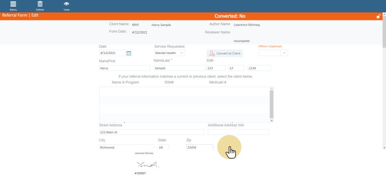Select the last SS# field with 1234
Screen dimensions: 386x177
tap(259, 68)
